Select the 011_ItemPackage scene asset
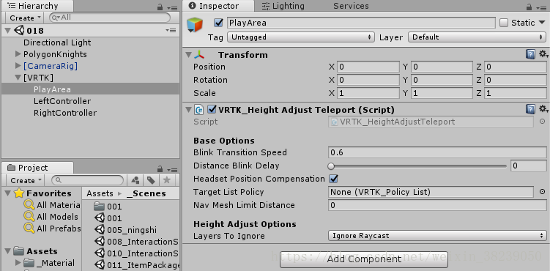 point(137,265)
